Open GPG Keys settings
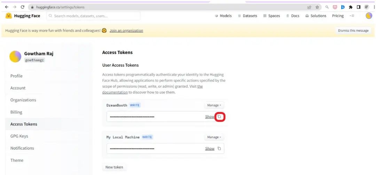The image size is (376, 175). point(19,136)
